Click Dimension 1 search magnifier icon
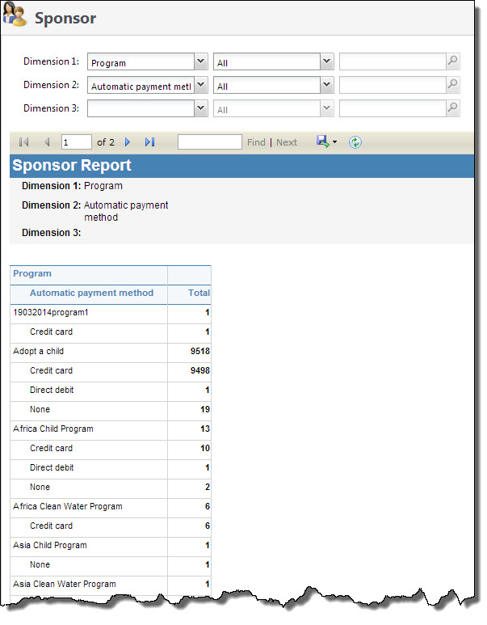The width and height of the screenshot is (487, 625). coord(453,61)
